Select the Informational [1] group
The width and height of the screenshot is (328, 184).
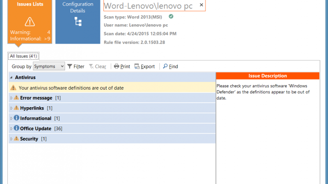click(112, 118)
